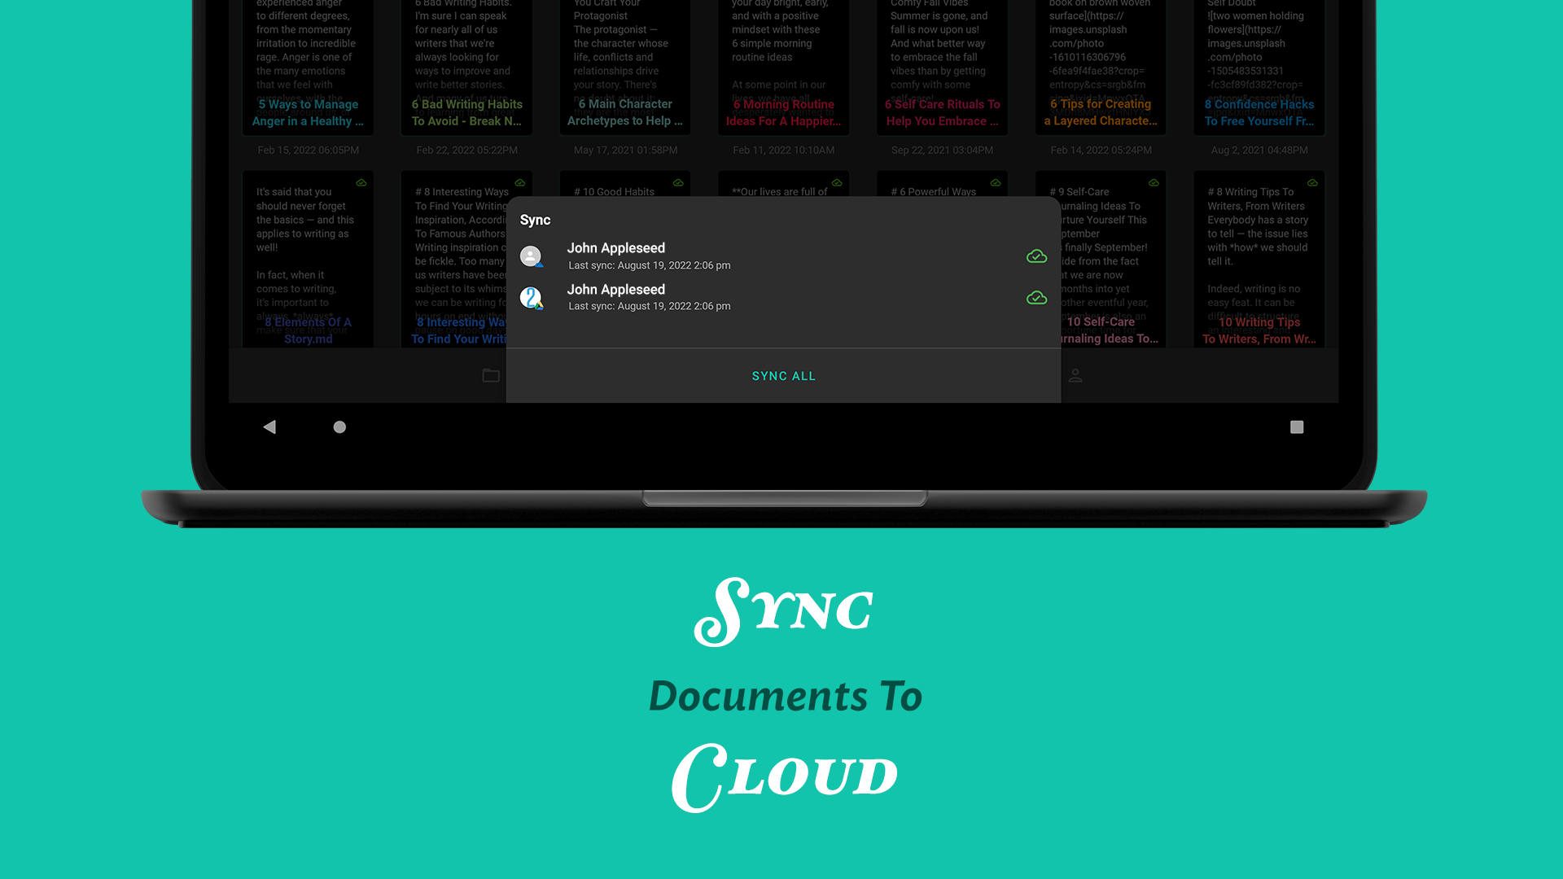Tap the Android recent apps square
The width and height of the screenshot is (1563, 879).
coord(1297,426)
